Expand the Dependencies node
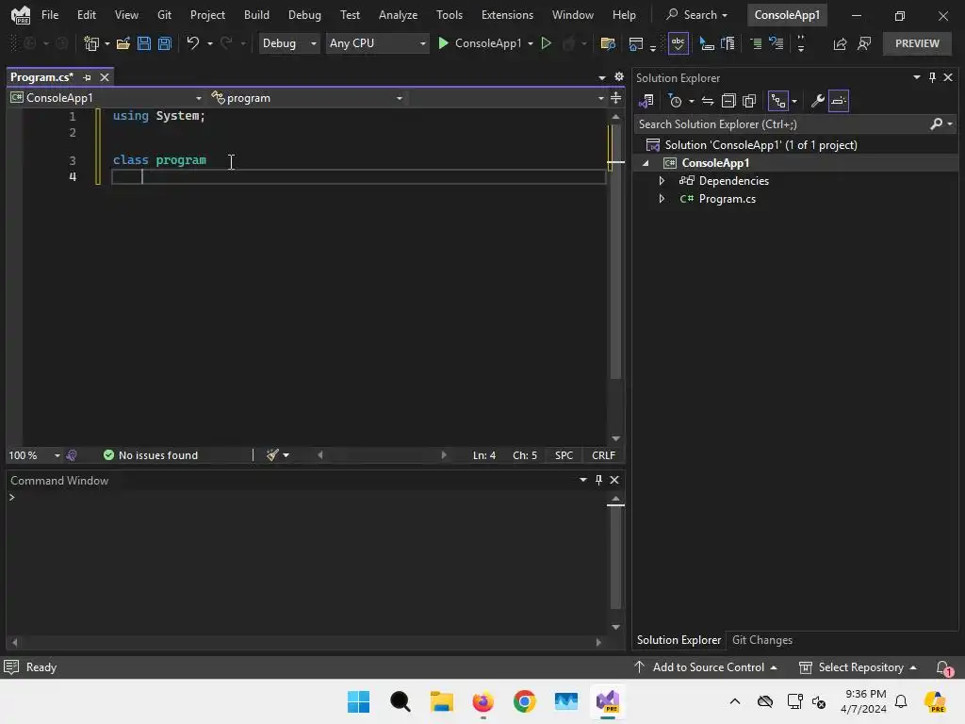Image resolution: width=965 pixels, height=724 pixels. 662,180
